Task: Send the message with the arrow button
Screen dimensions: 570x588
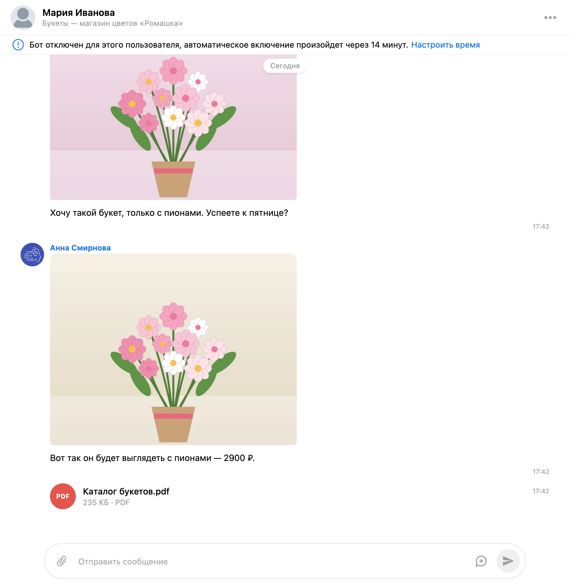Action: point(508,561)
